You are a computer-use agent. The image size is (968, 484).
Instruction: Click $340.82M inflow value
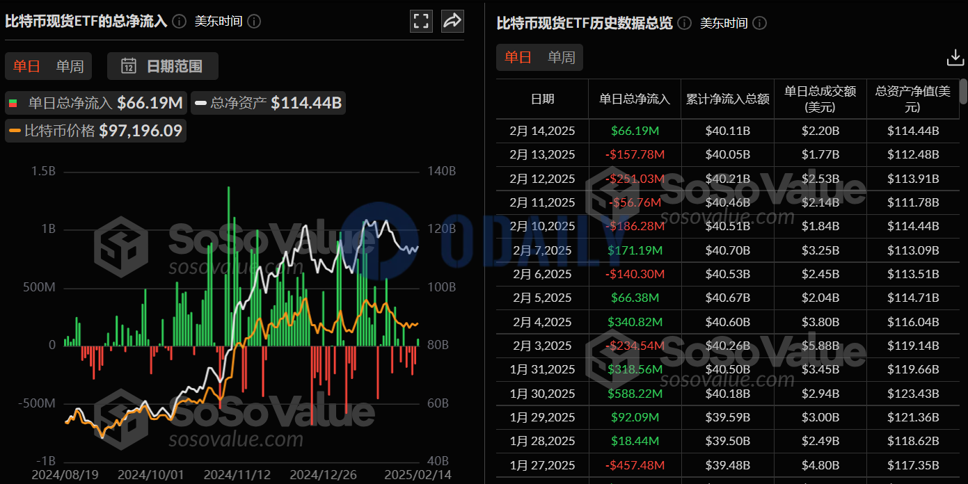[x=635, y=322]
